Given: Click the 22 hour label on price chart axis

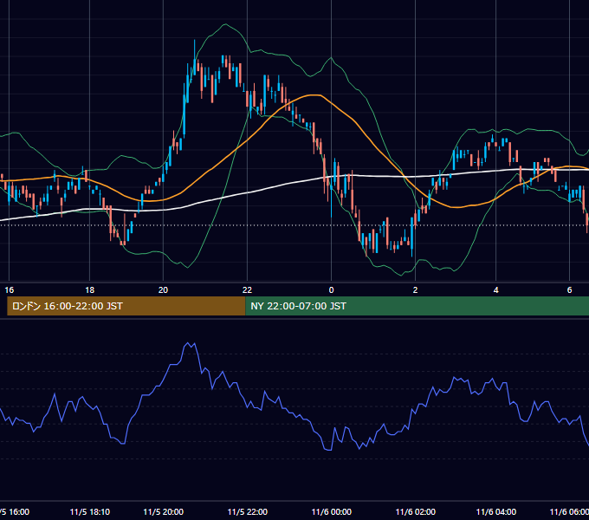Looking at the screenshot, I should point(247,290).
